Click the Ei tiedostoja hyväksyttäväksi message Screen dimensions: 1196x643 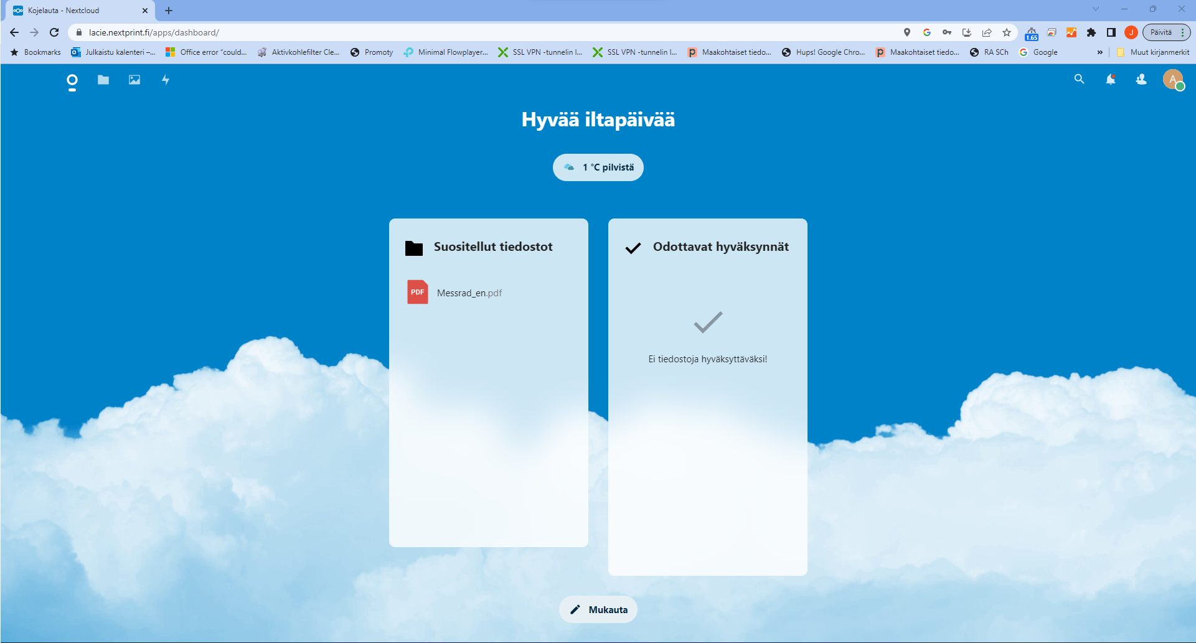click(708, 359)
